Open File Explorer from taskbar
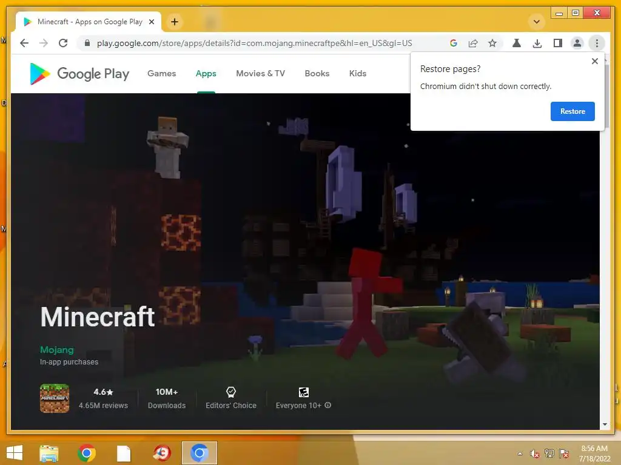 click(49, 453)
